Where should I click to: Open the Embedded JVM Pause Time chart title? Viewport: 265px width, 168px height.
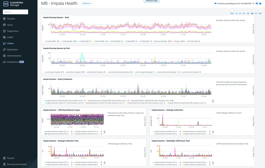(171, 141)
